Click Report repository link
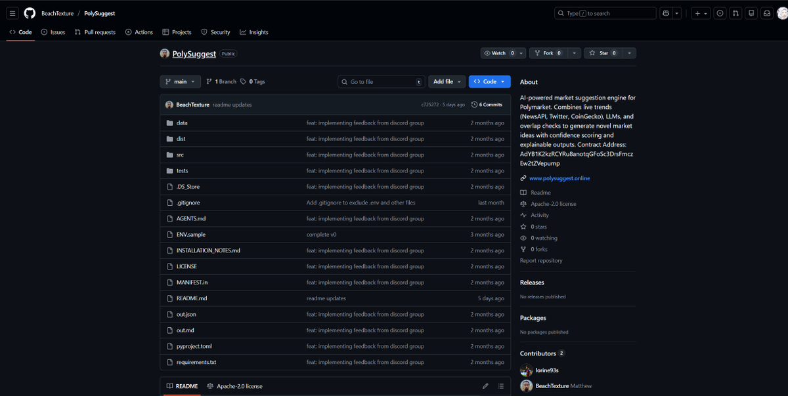 [541, 261]
